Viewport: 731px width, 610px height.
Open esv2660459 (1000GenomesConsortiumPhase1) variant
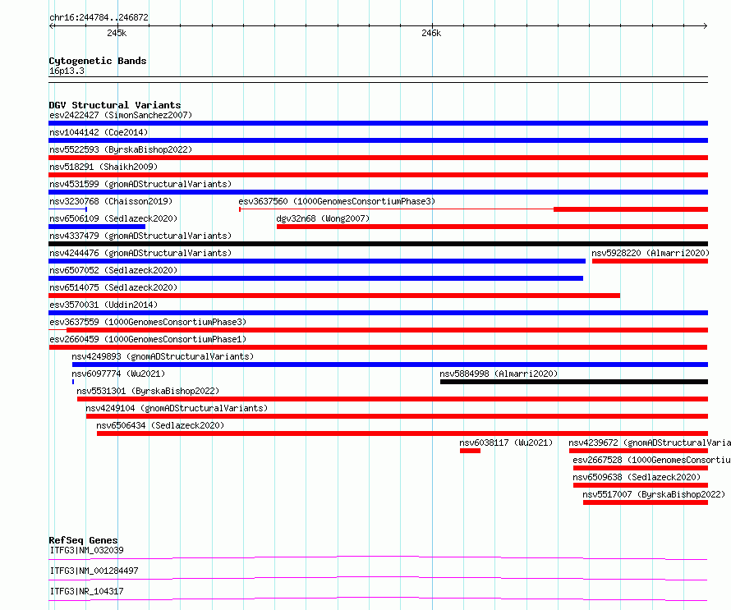click(148, 339)
